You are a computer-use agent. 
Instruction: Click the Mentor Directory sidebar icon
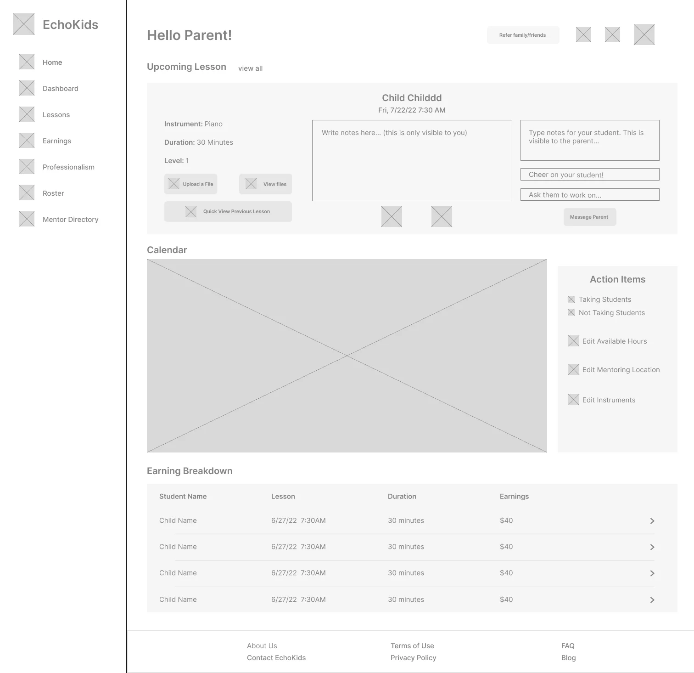coord(27,219)
